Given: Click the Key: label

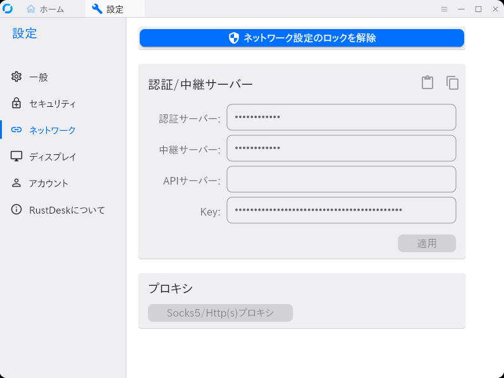Looking at the screenshot, I should [x=210, y=212].
